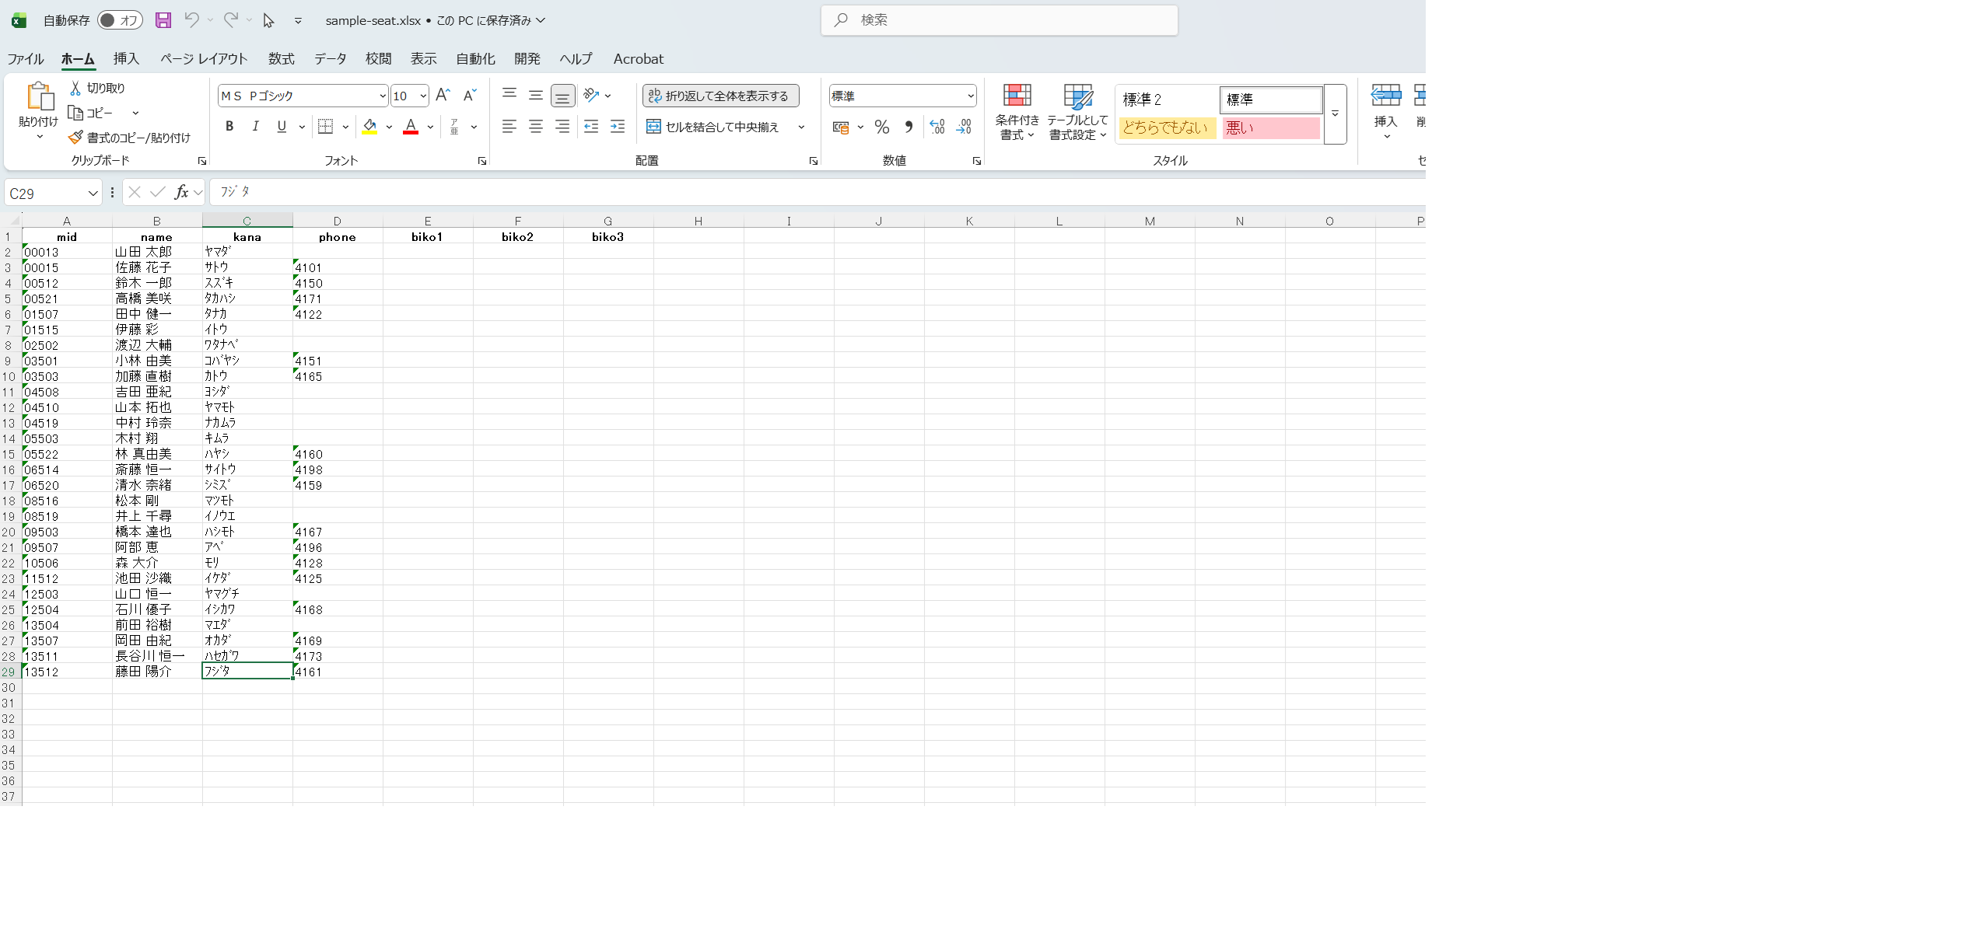Viewport: 1985px width, 939px height.
Task: Apply italic formatting
Action: pyautogui.click(x=255, y=126)
